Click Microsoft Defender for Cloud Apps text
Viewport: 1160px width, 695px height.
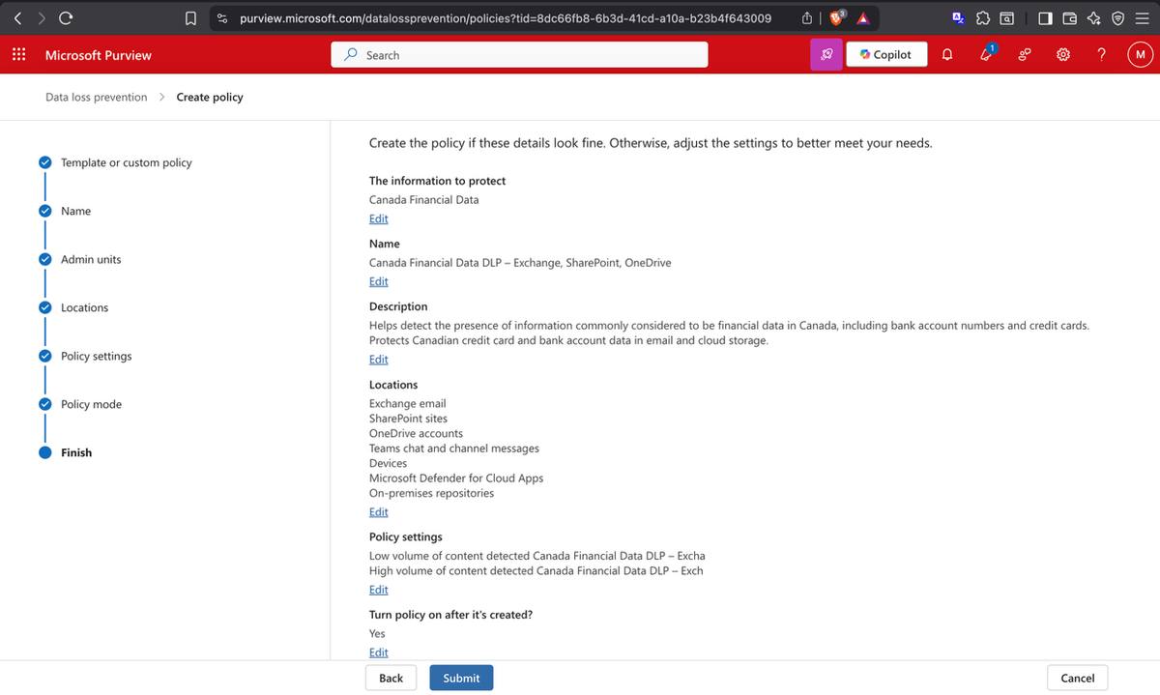click(x=455, y=478)
